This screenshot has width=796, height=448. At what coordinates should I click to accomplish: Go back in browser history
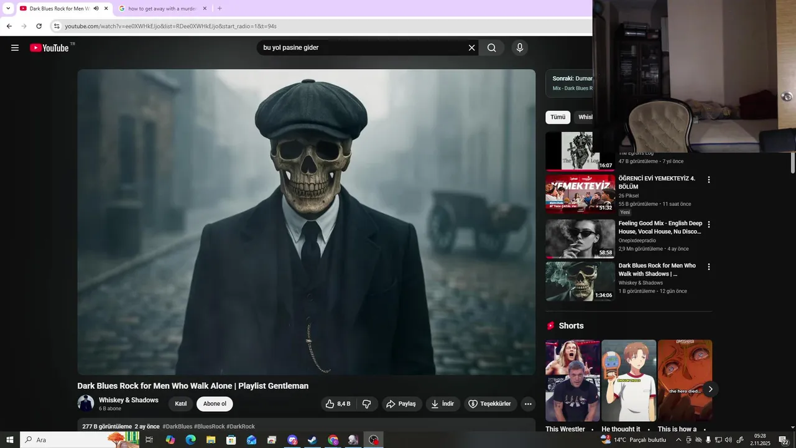coord(9,26)
